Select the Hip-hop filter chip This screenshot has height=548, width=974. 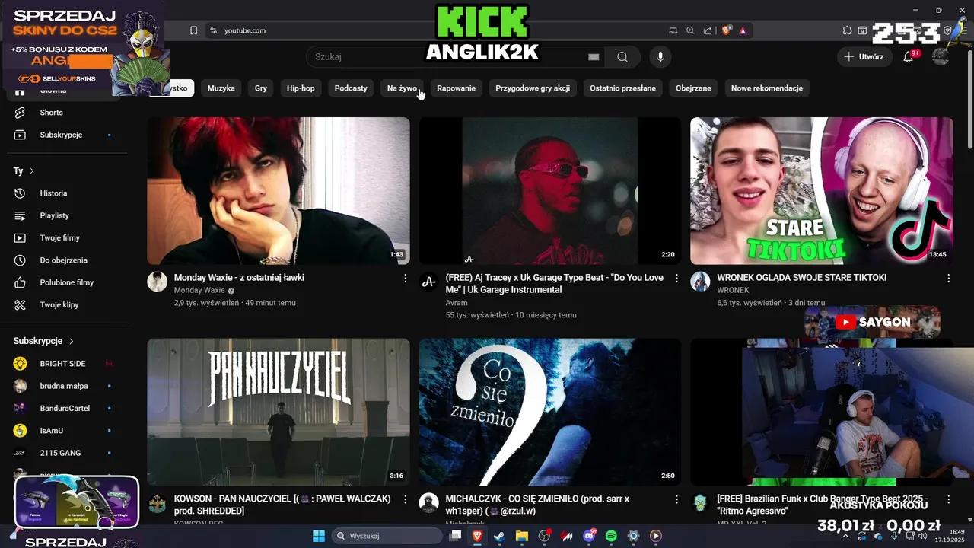(301, 88)
